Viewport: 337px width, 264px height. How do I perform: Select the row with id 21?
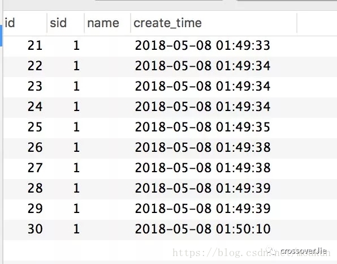click(170, 46)
